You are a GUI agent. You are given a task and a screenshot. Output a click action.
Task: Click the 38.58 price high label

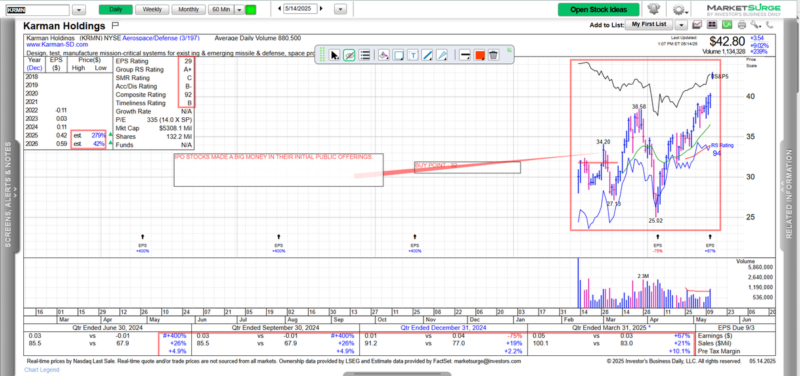pos(639,107)
